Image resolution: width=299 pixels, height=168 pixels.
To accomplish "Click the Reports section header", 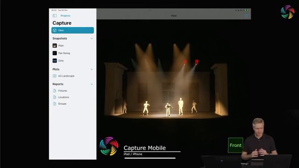I will 58,84.
